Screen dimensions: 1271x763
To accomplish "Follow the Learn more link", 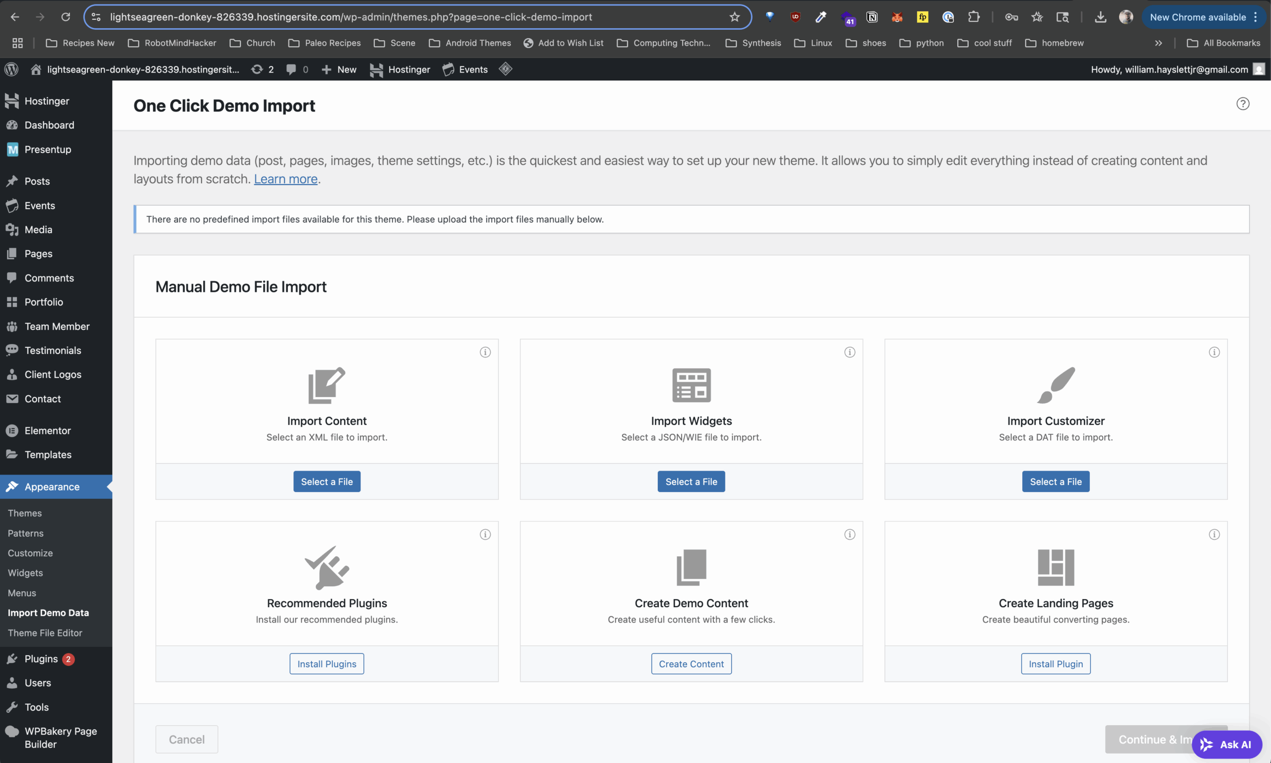I will click(286, 179).
